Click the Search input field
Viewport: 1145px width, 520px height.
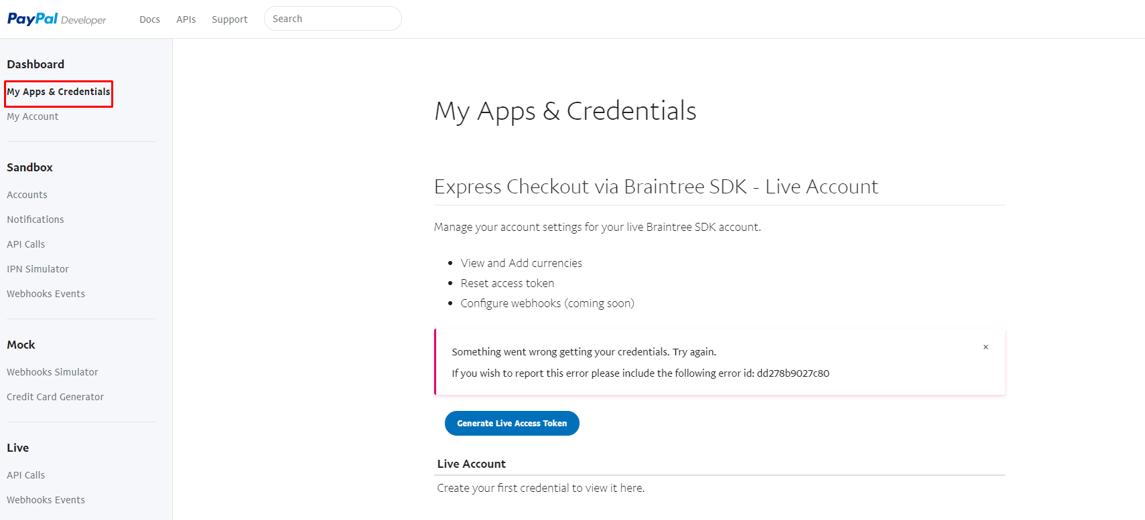point(333,19)
